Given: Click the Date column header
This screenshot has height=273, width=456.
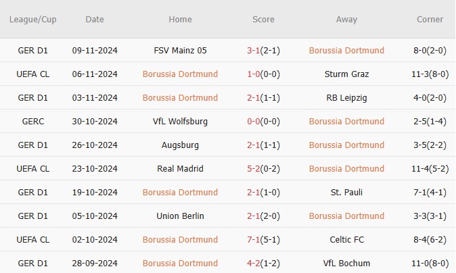Looking at the screenshot, I should pos(95,20).
